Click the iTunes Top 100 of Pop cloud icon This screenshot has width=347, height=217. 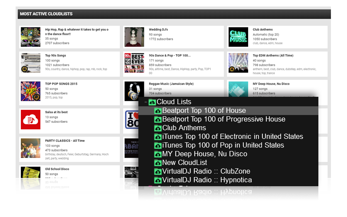(x=158, y=145)
